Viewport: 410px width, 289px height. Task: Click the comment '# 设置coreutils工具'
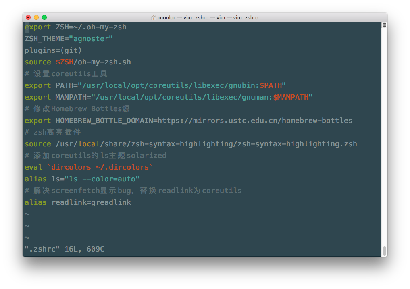(x=66, y=74)
